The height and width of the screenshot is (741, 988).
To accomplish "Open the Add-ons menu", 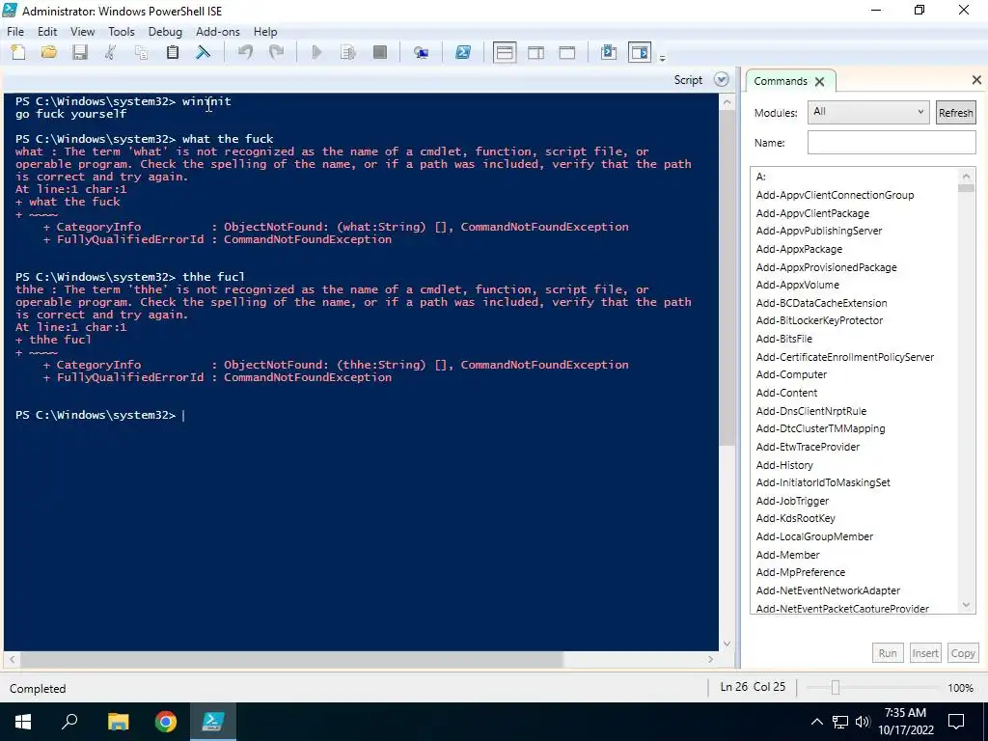I will (217, 32).
